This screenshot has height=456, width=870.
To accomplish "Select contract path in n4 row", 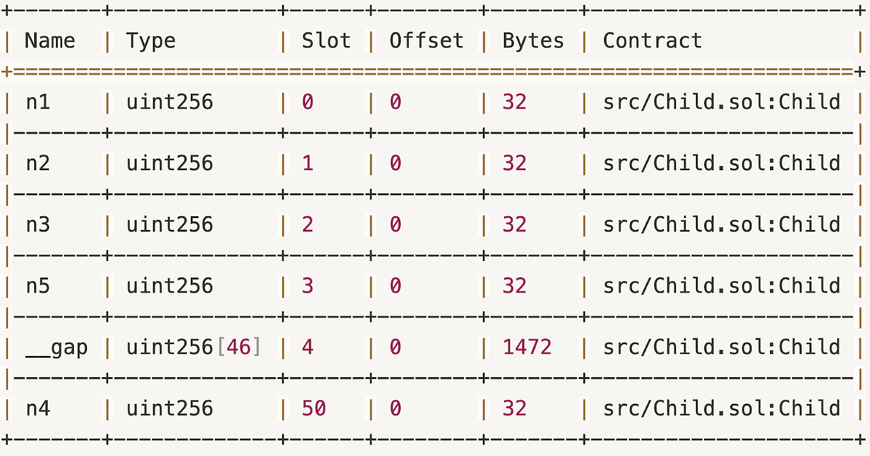I will point(721,408).
